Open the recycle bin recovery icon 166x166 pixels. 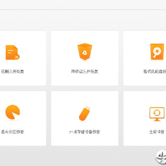tap(85, 52)
